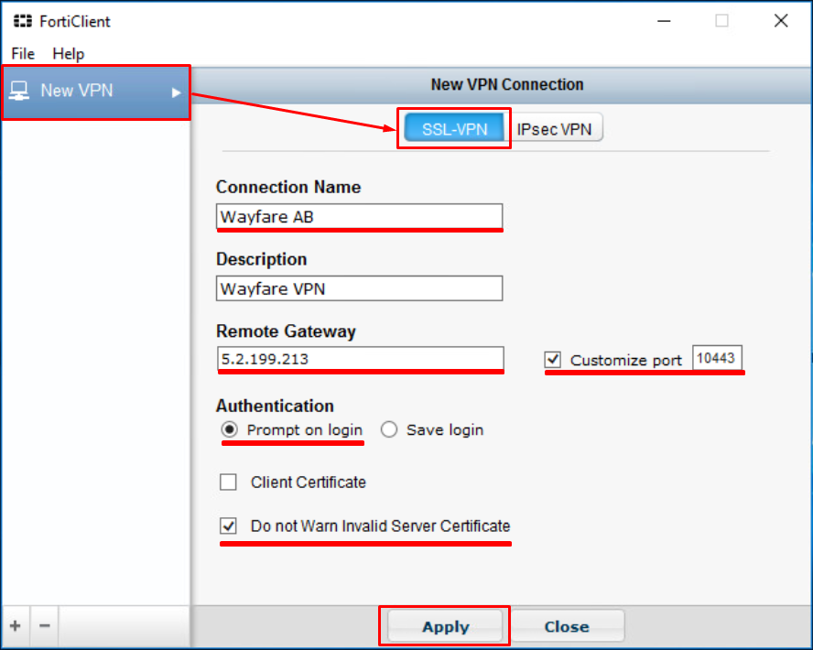
Task: Expand the New VPN arrow in sidebar
Action: (176, 92)
